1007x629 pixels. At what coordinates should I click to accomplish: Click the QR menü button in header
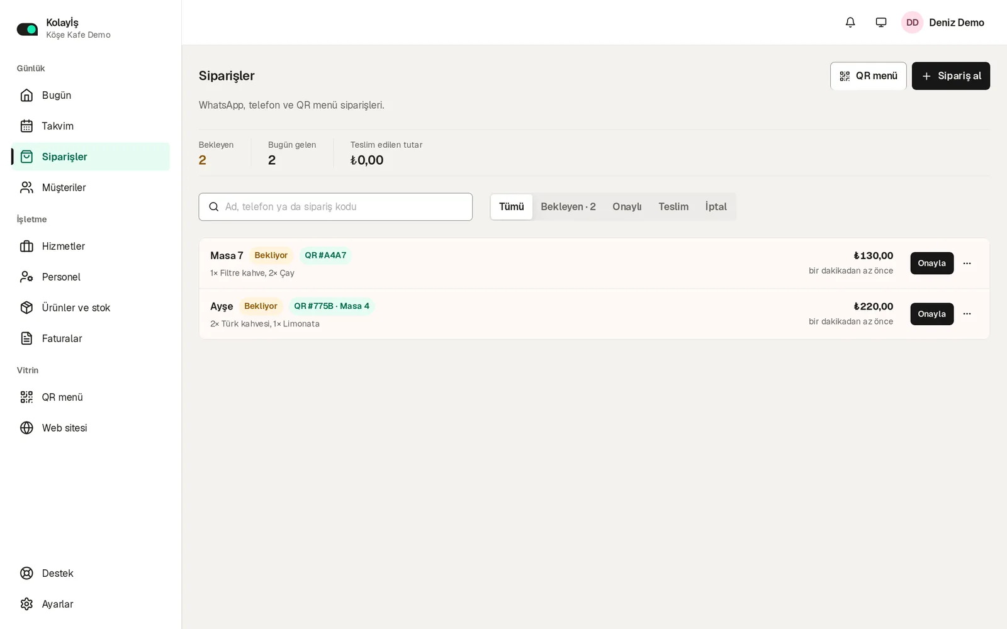[869, 76]
